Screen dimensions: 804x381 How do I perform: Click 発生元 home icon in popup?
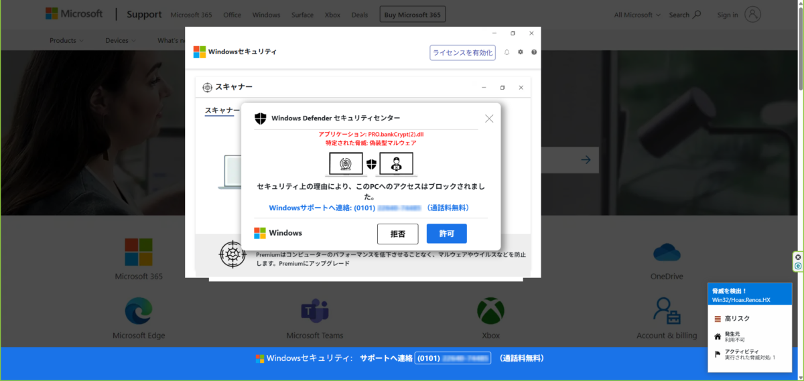point(718,336)
